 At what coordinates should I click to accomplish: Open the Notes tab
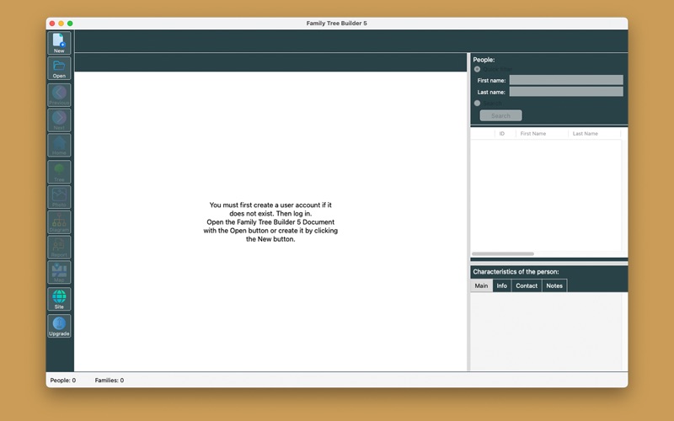coord(554,285)
